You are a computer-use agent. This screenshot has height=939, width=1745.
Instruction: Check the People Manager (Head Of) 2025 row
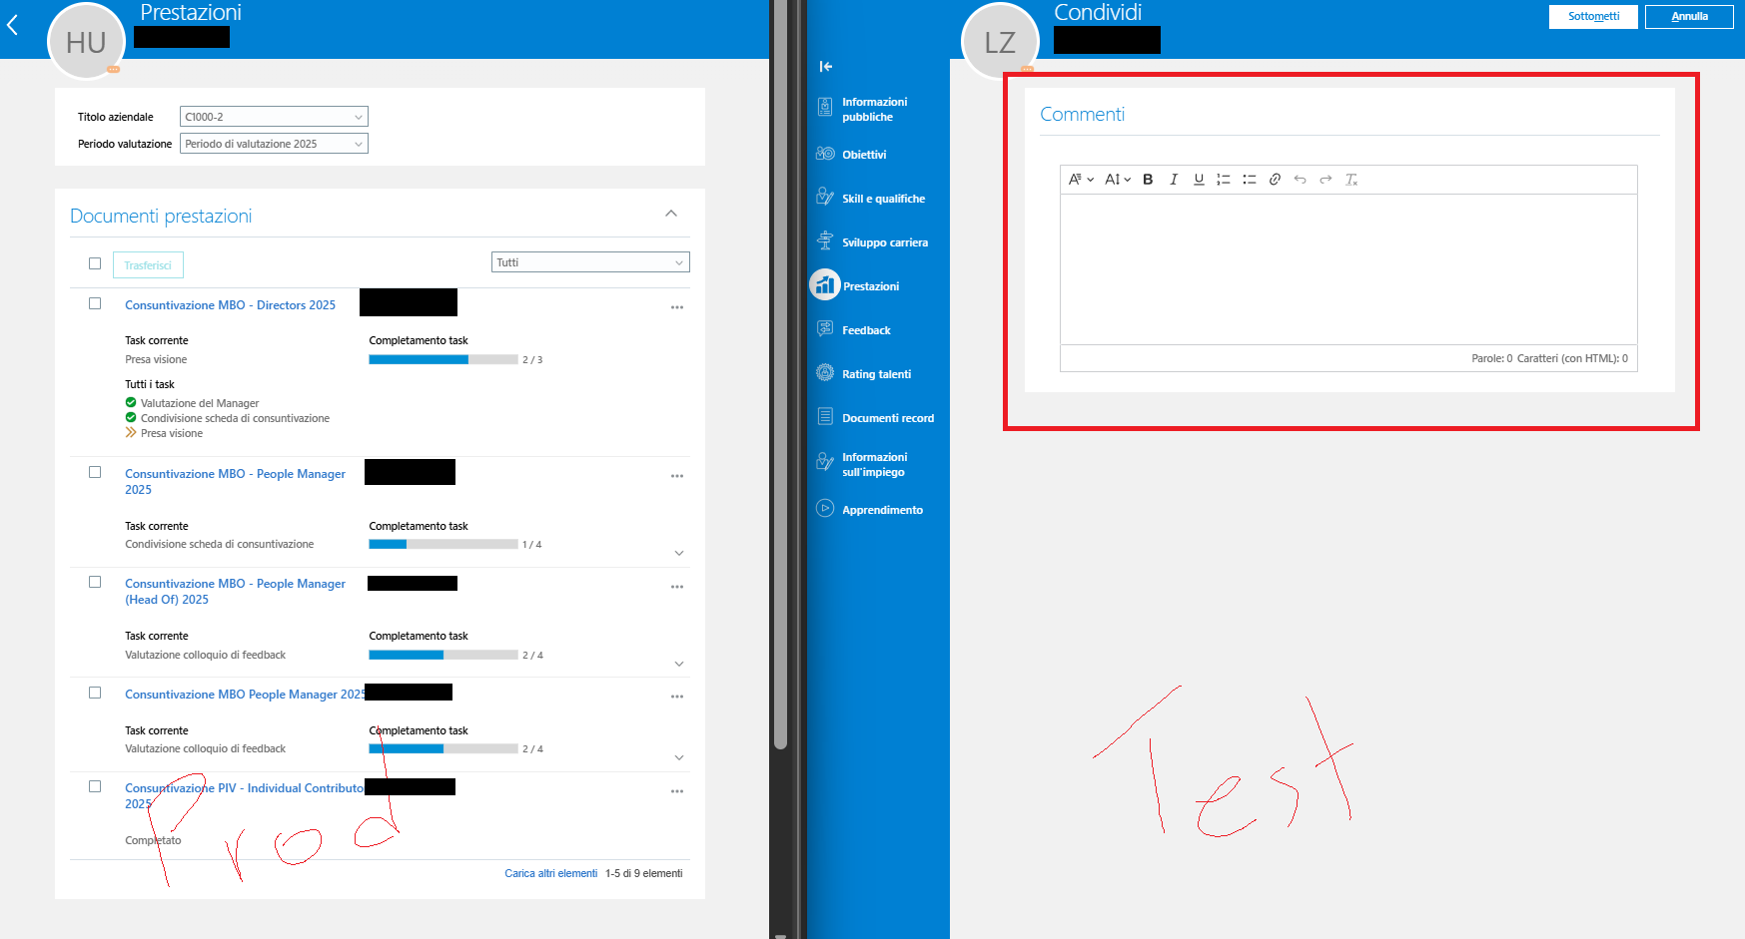tap(95, 582)
